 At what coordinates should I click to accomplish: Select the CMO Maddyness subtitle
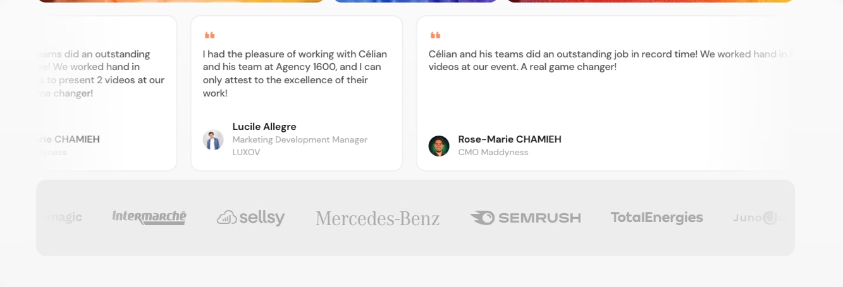click(x=493, y=153)
